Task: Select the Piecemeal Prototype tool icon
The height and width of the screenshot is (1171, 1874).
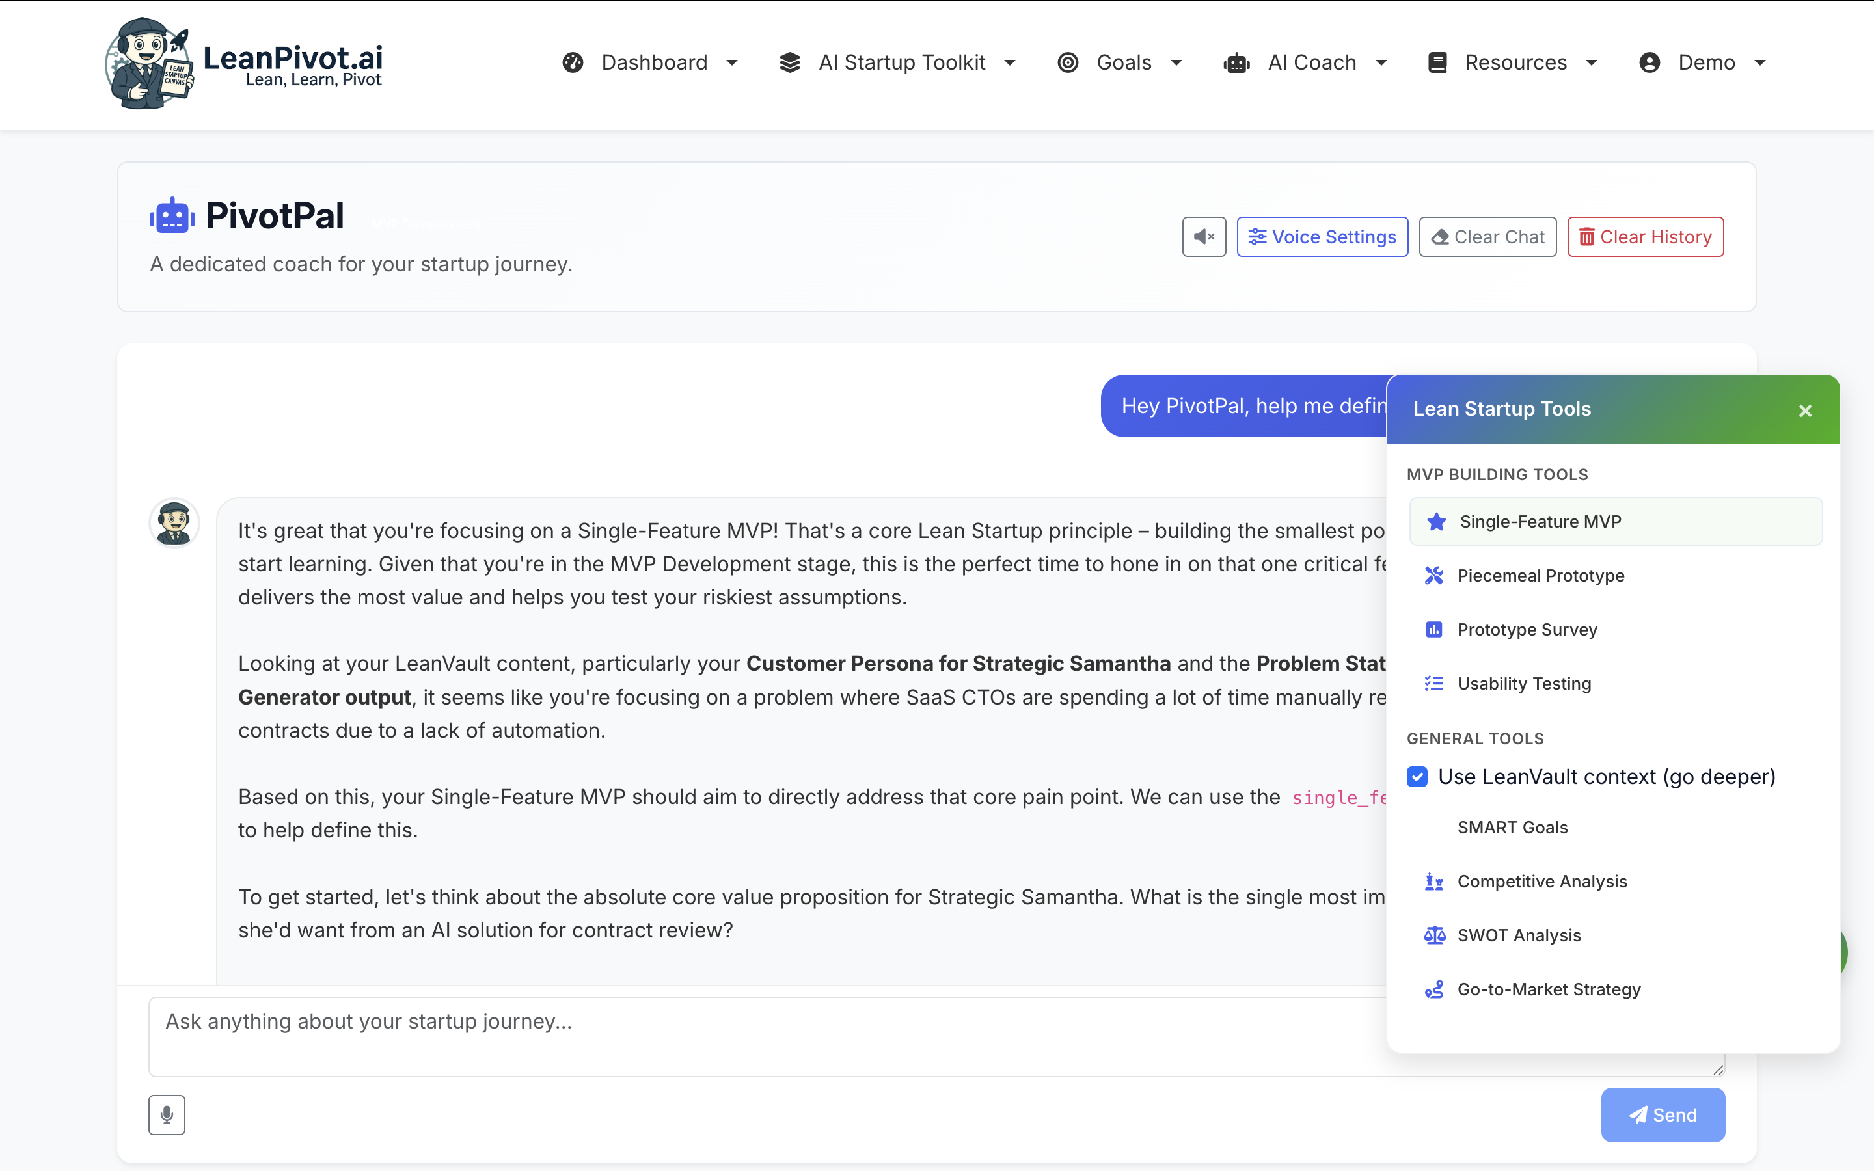Action: tap(1433, 576)
